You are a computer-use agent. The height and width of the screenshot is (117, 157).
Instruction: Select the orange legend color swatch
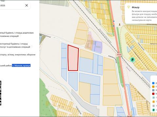tap(153, 87)
